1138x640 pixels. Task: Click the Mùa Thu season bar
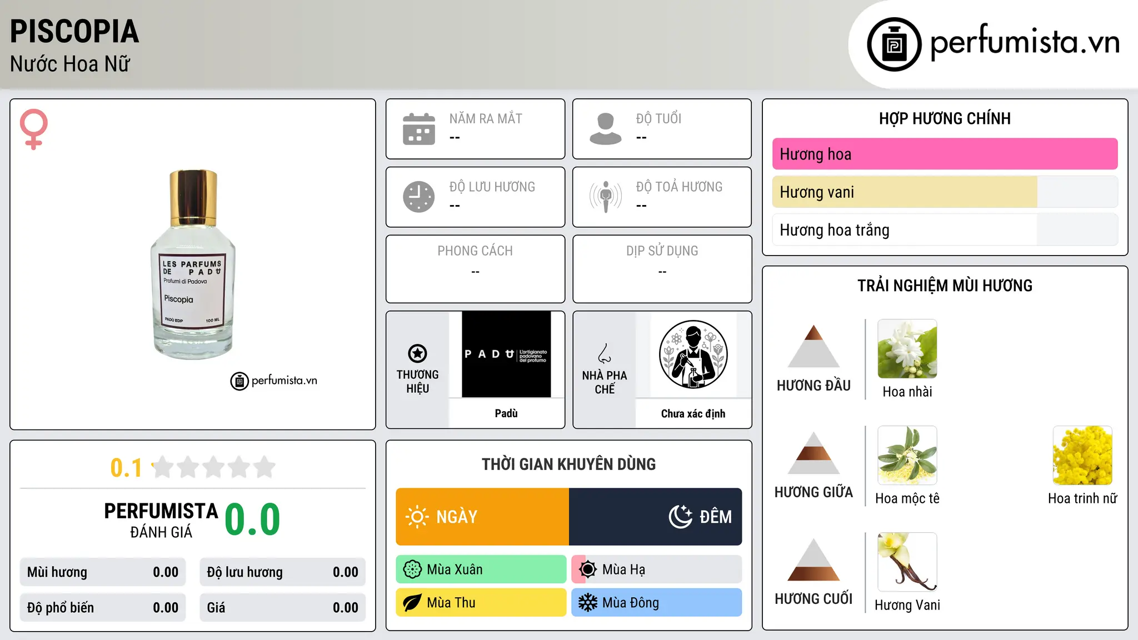(x=481, y=603)
